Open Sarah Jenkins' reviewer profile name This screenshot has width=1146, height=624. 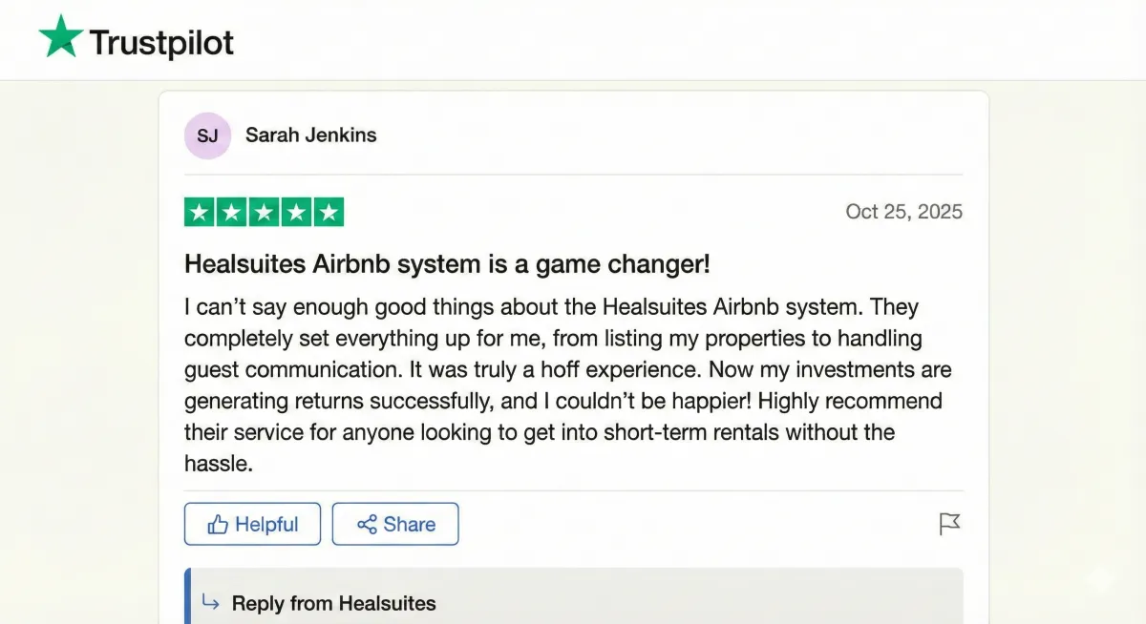(x=310, y=135)
